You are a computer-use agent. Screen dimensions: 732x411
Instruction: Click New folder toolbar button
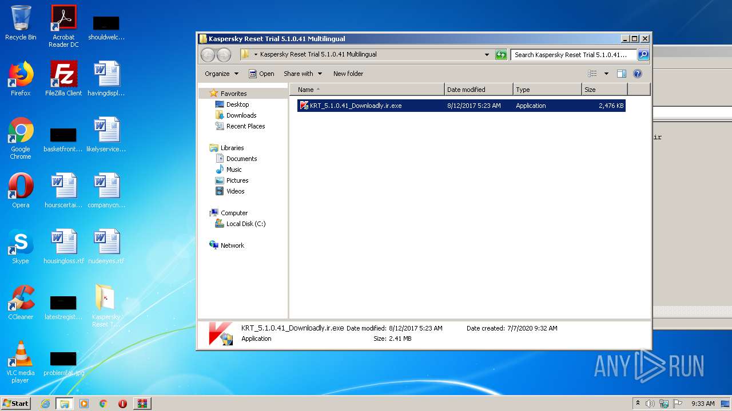(348, 74)
